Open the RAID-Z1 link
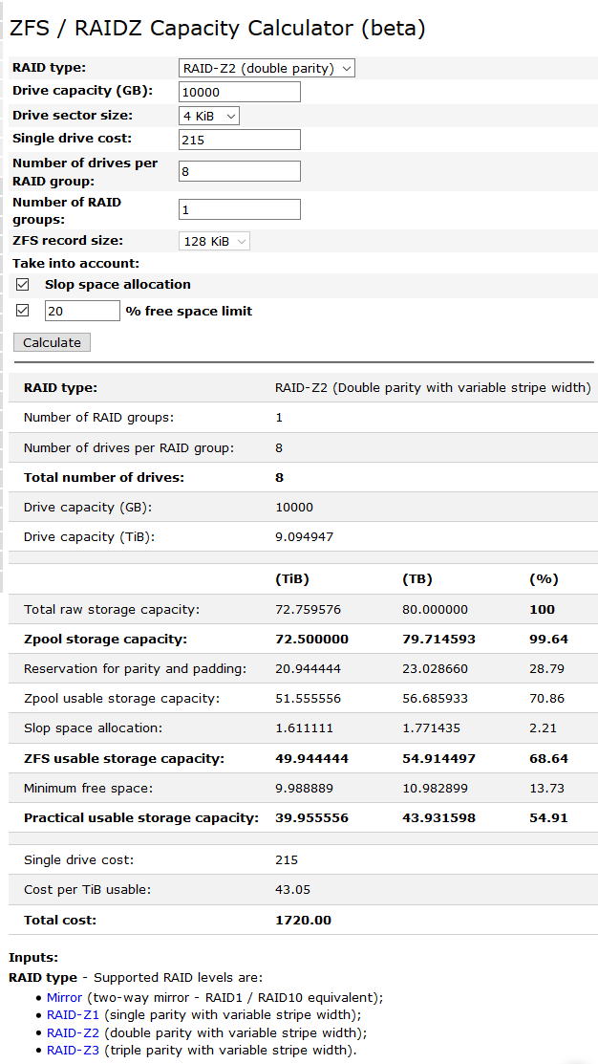 tap(73, 1015)
